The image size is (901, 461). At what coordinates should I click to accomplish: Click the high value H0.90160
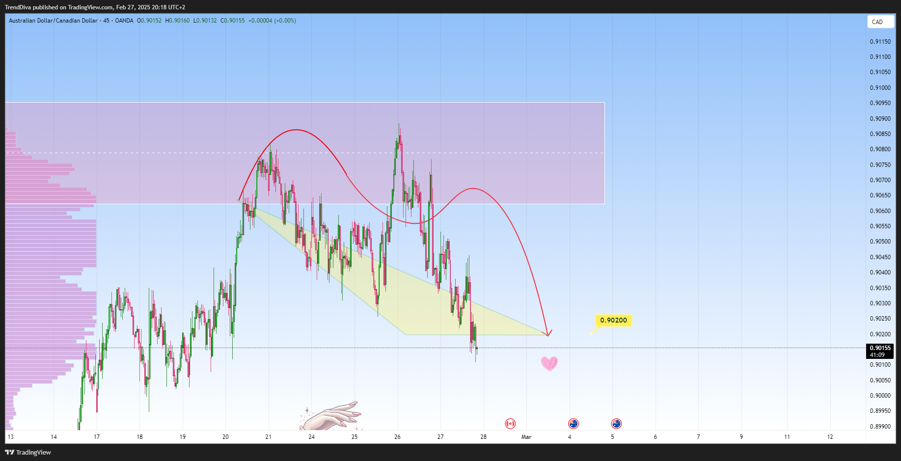click(177, 21)
